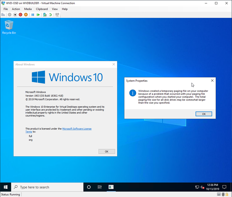
Task: Click the 'Terms' link text
Action: point(29,132)
